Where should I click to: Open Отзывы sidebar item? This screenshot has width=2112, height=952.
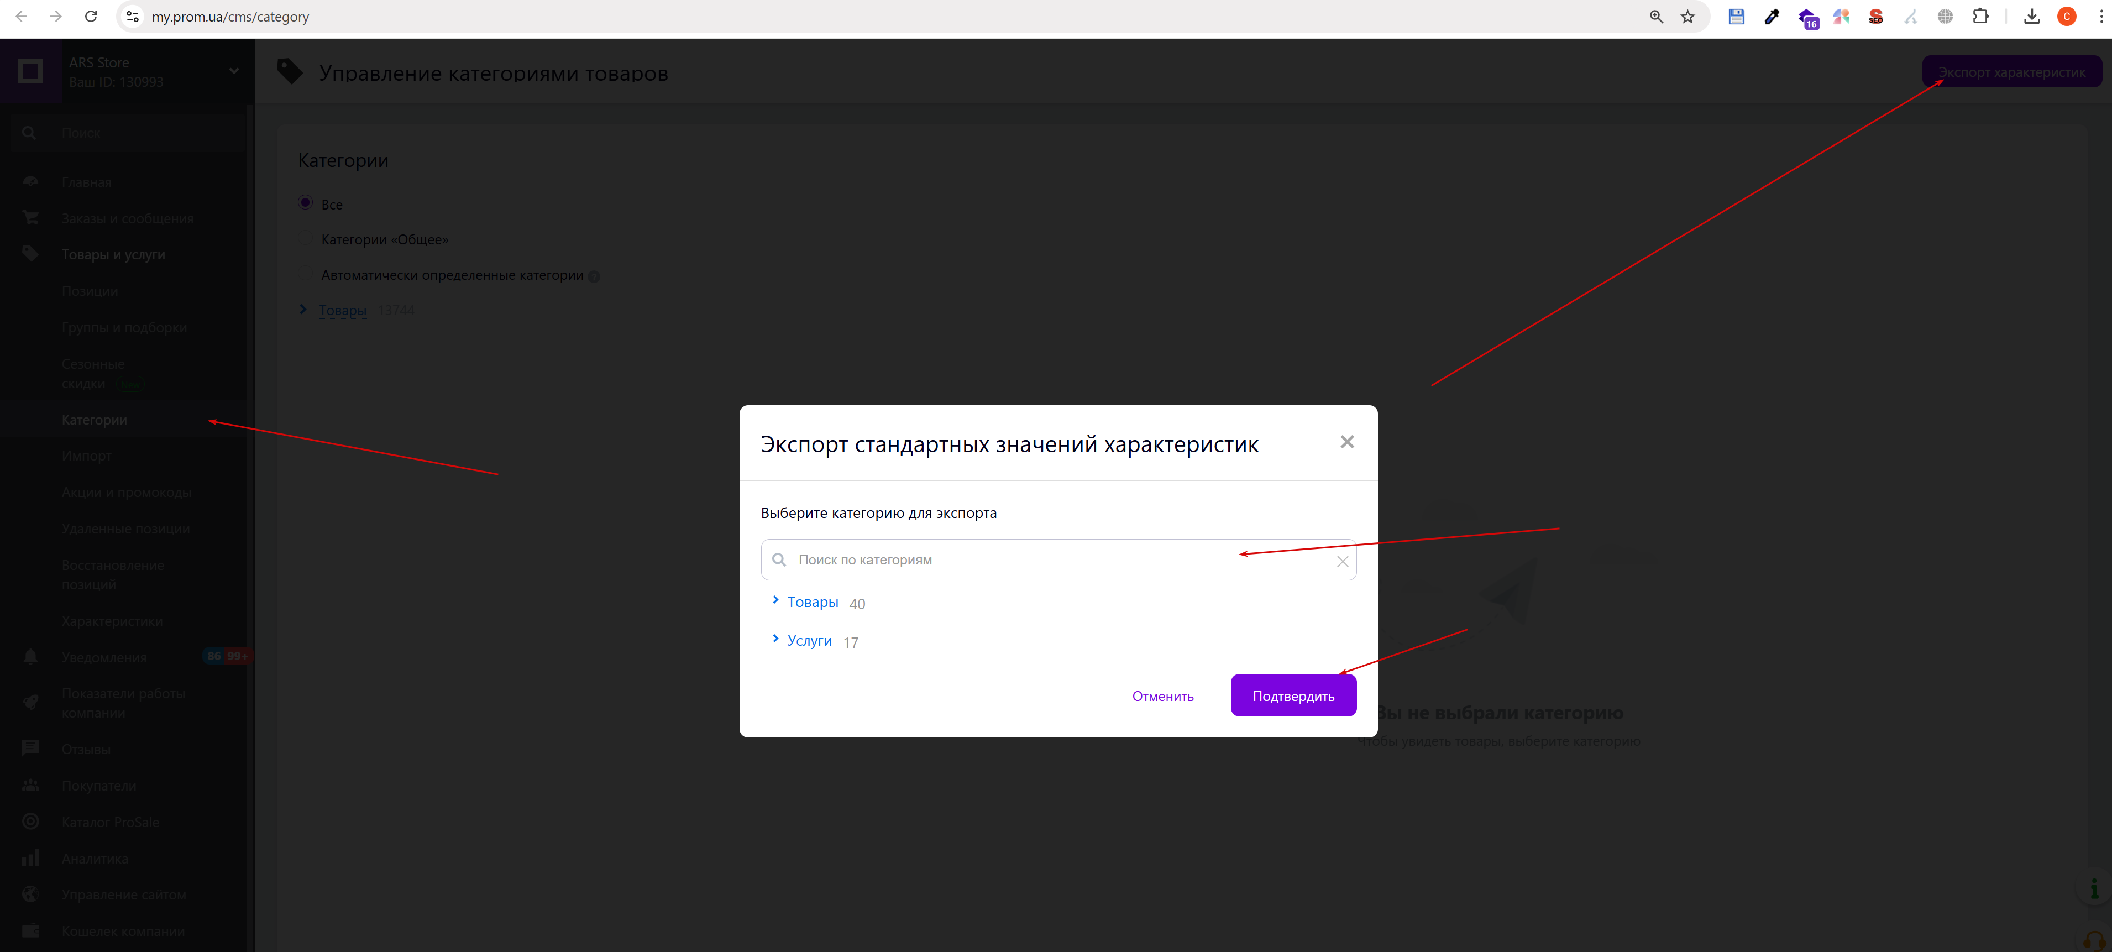pos(86,750)
